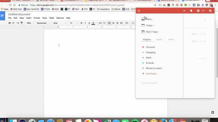Open the New Tech222 bookmark

click(x=32, y=9)
